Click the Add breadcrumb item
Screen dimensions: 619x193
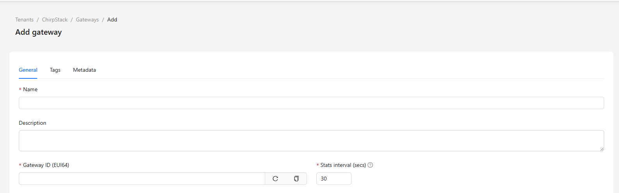coord(112,20)
